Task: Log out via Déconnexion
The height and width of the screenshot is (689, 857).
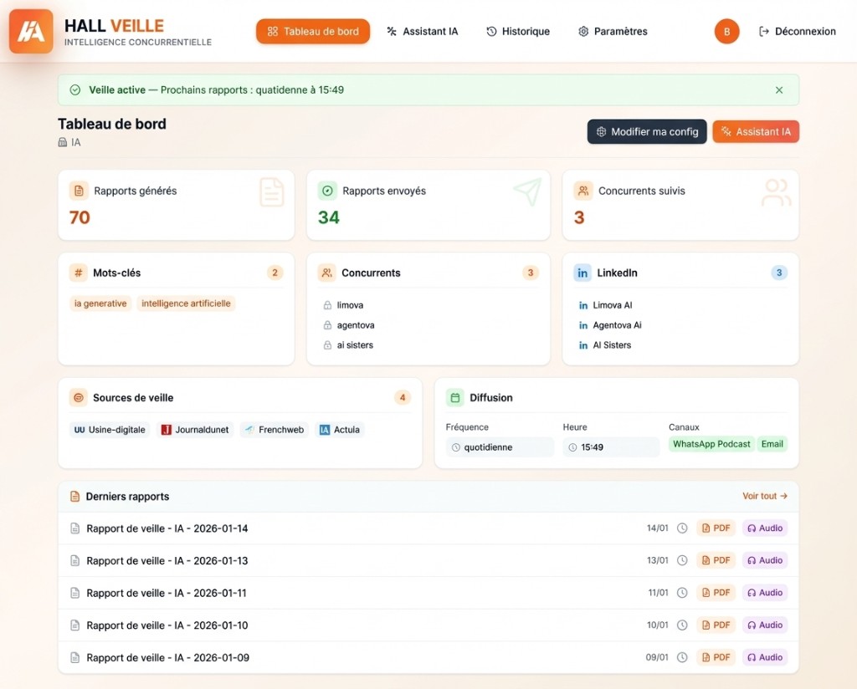Action: (x=798, y=31)
